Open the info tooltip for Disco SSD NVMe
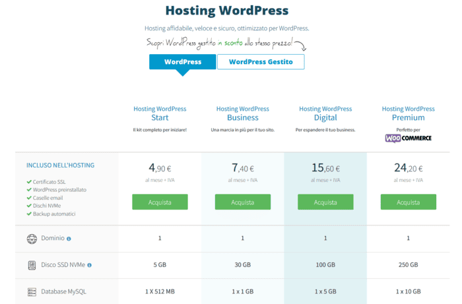 pos(89,265)
